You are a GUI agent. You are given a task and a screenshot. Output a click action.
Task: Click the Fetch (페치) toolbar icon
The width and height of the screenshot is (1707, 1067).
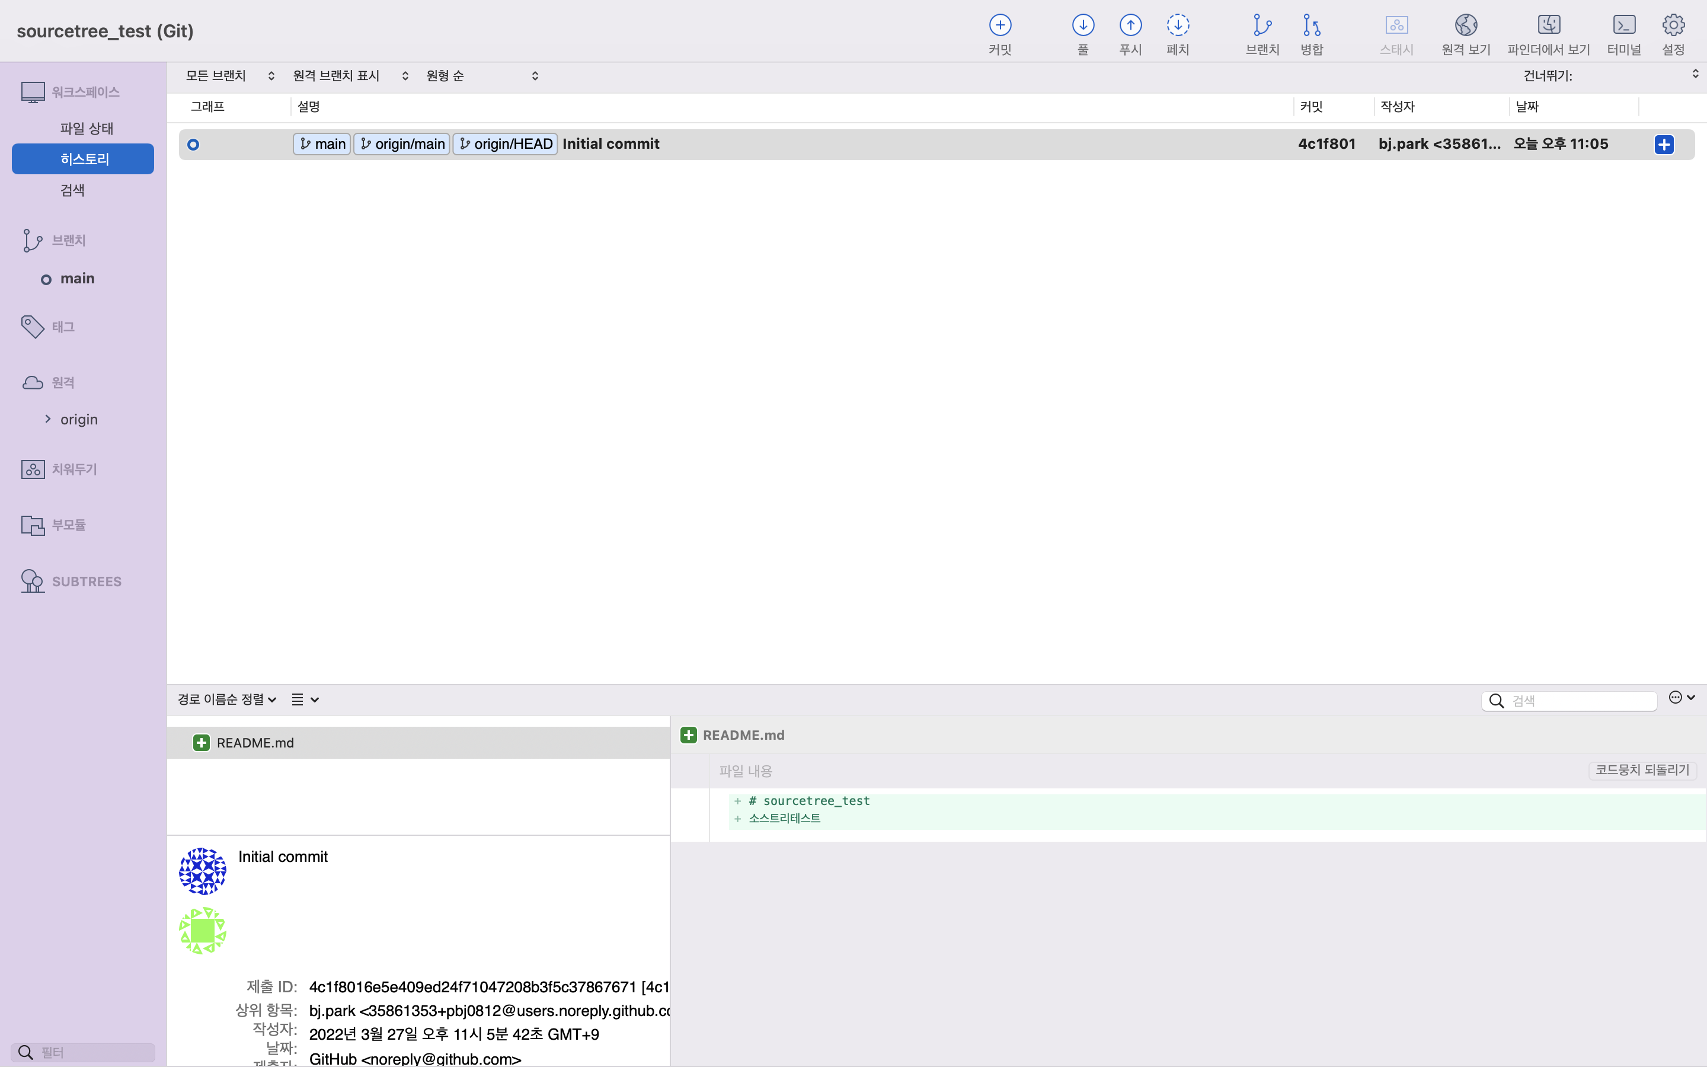[1177, 26]
